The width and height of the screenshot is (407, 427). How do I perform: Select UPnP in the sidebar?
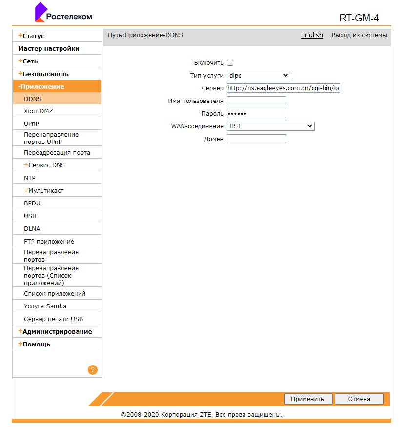pyautogui.click(x=31, y=124)
